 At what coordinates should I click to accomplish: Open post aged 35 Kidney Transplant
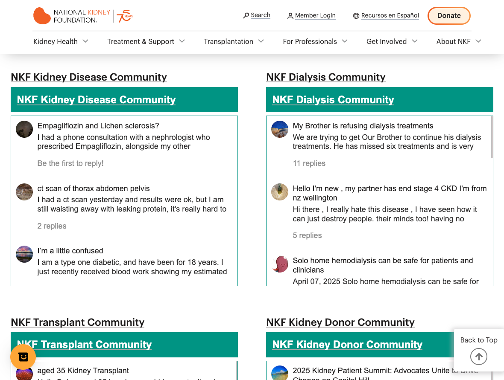(83, 371)
